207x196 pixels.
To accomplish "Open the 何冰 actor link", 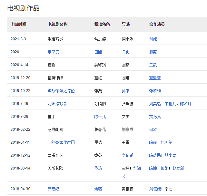I will point(153,129).
